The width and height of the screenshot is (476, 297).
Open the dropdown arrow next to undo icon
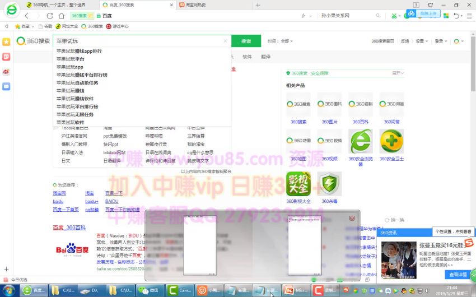click(462, 16)
